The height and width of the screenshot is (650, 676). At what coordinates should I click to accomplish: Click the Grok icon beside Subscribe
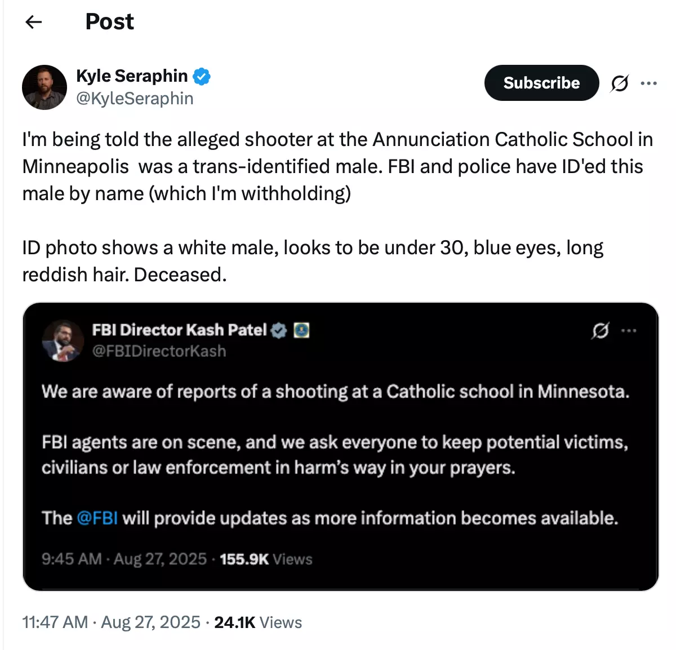point(619,83)
